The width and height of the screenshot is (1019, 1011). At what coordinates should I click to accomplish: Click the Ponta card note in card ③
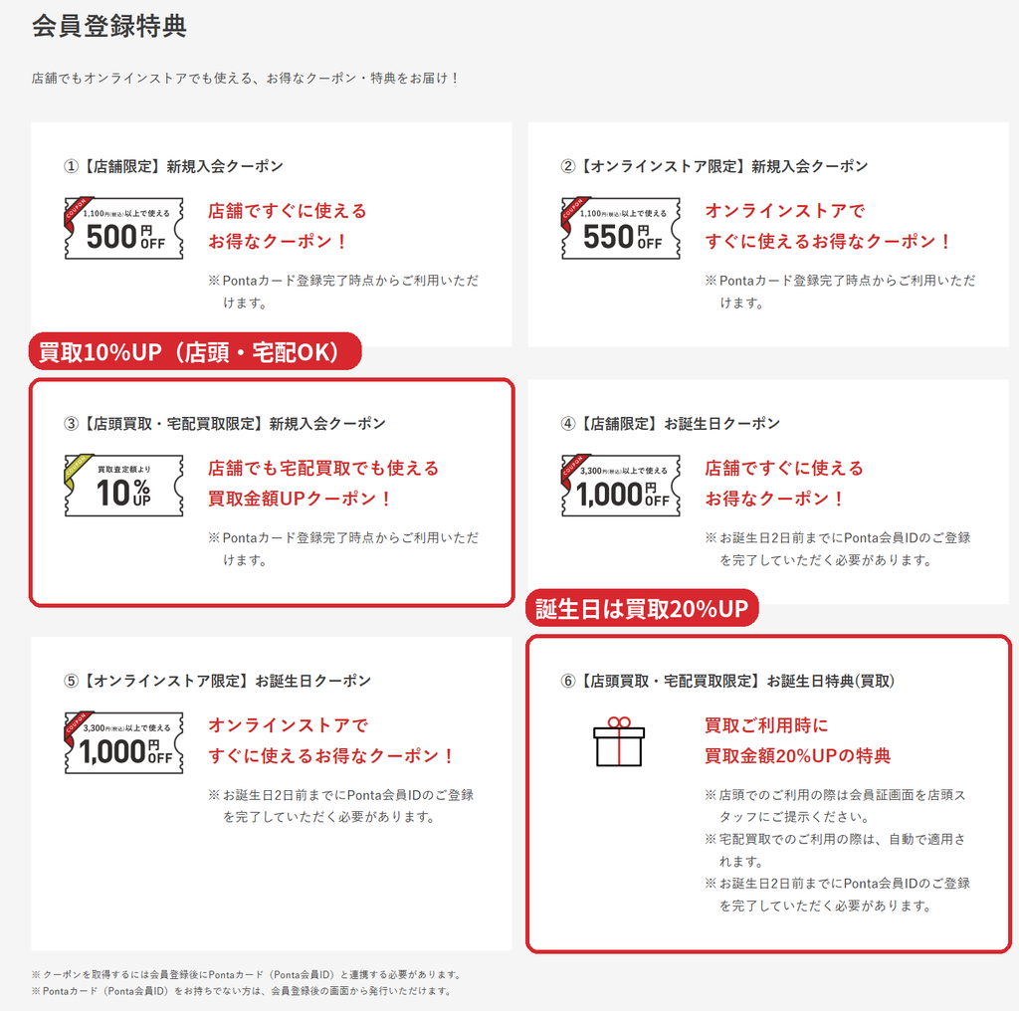(x=343, y=548)
